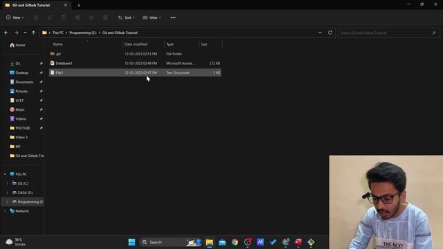Open the Sort options dropdown
The image size is (443, 249).
126,18
